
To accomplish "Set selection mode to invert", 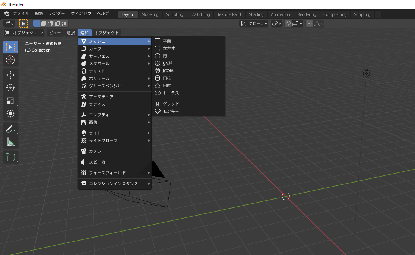I will [58, 23].
